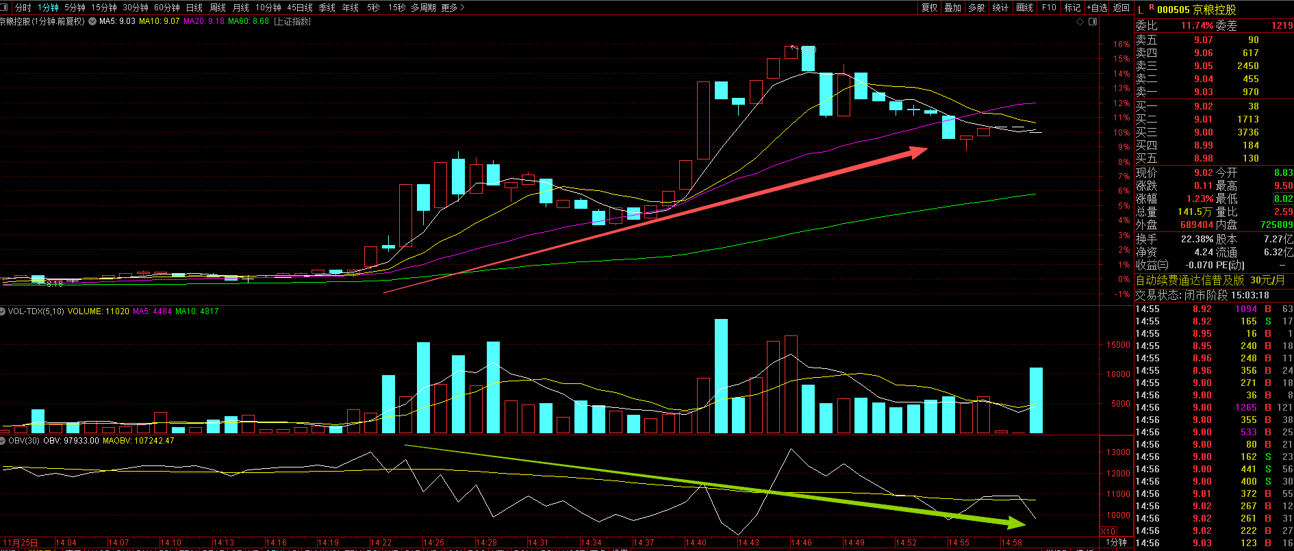Expand the main chart MA indicator dropdown
This screenshot has height=551, width=1294.
tap(92, 21)
